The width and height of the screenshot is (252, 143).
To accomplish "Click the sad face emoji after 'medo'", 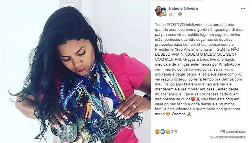I will 168,114.
